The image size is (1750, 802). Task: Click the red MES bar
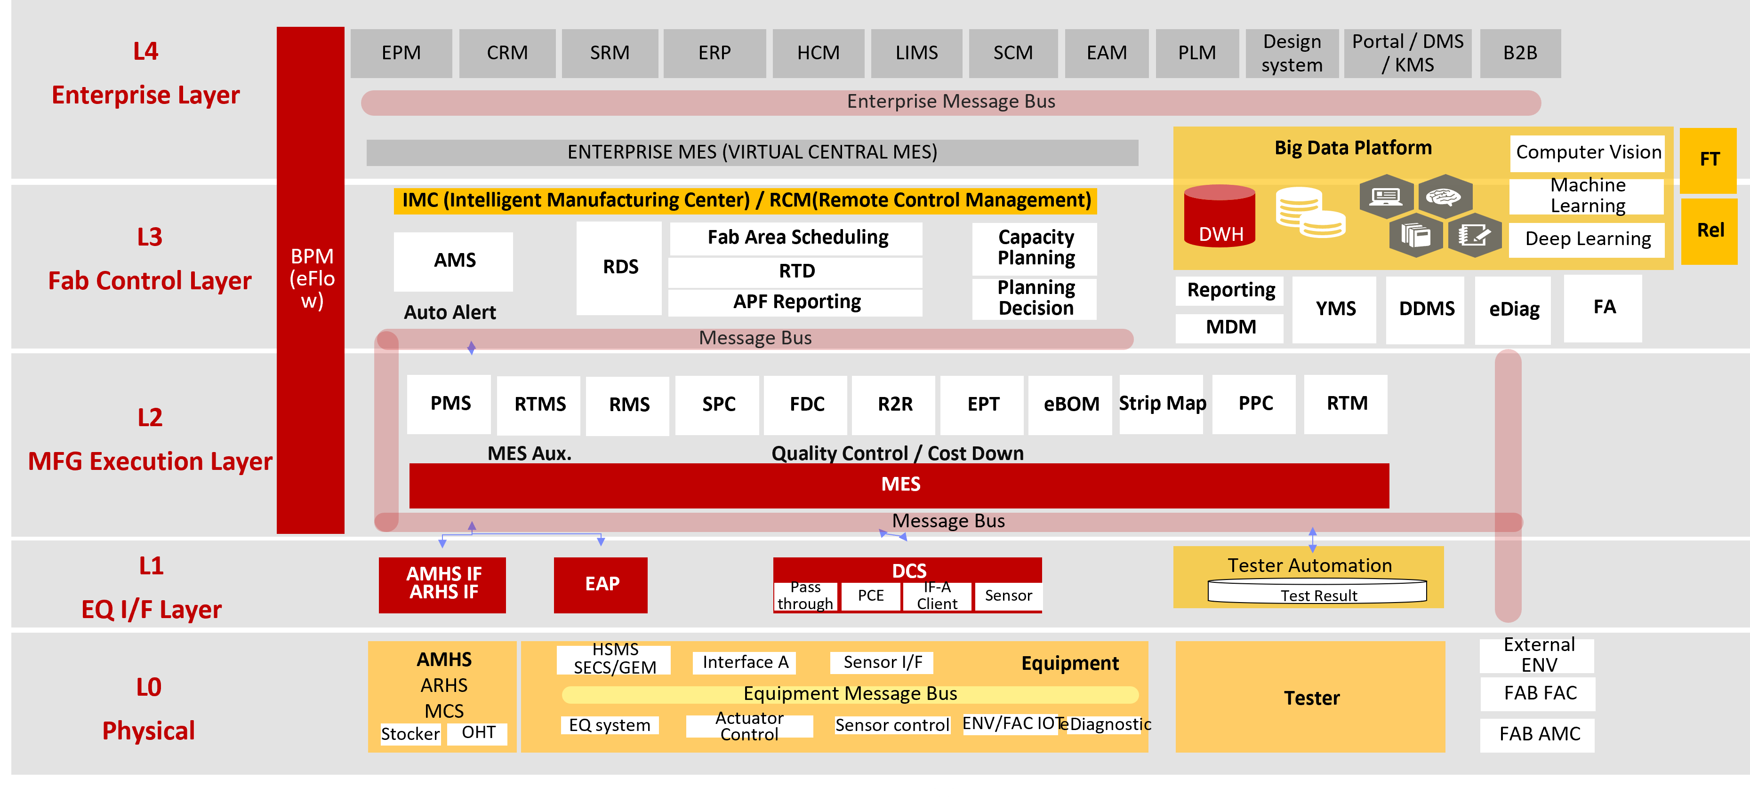[x=899, y=485]
